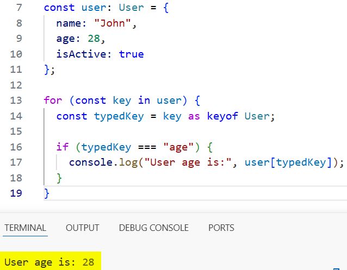Click the '===' operator on line 16
The width and height of the screenshot is (347, 270).
click(x=147, y=147)
